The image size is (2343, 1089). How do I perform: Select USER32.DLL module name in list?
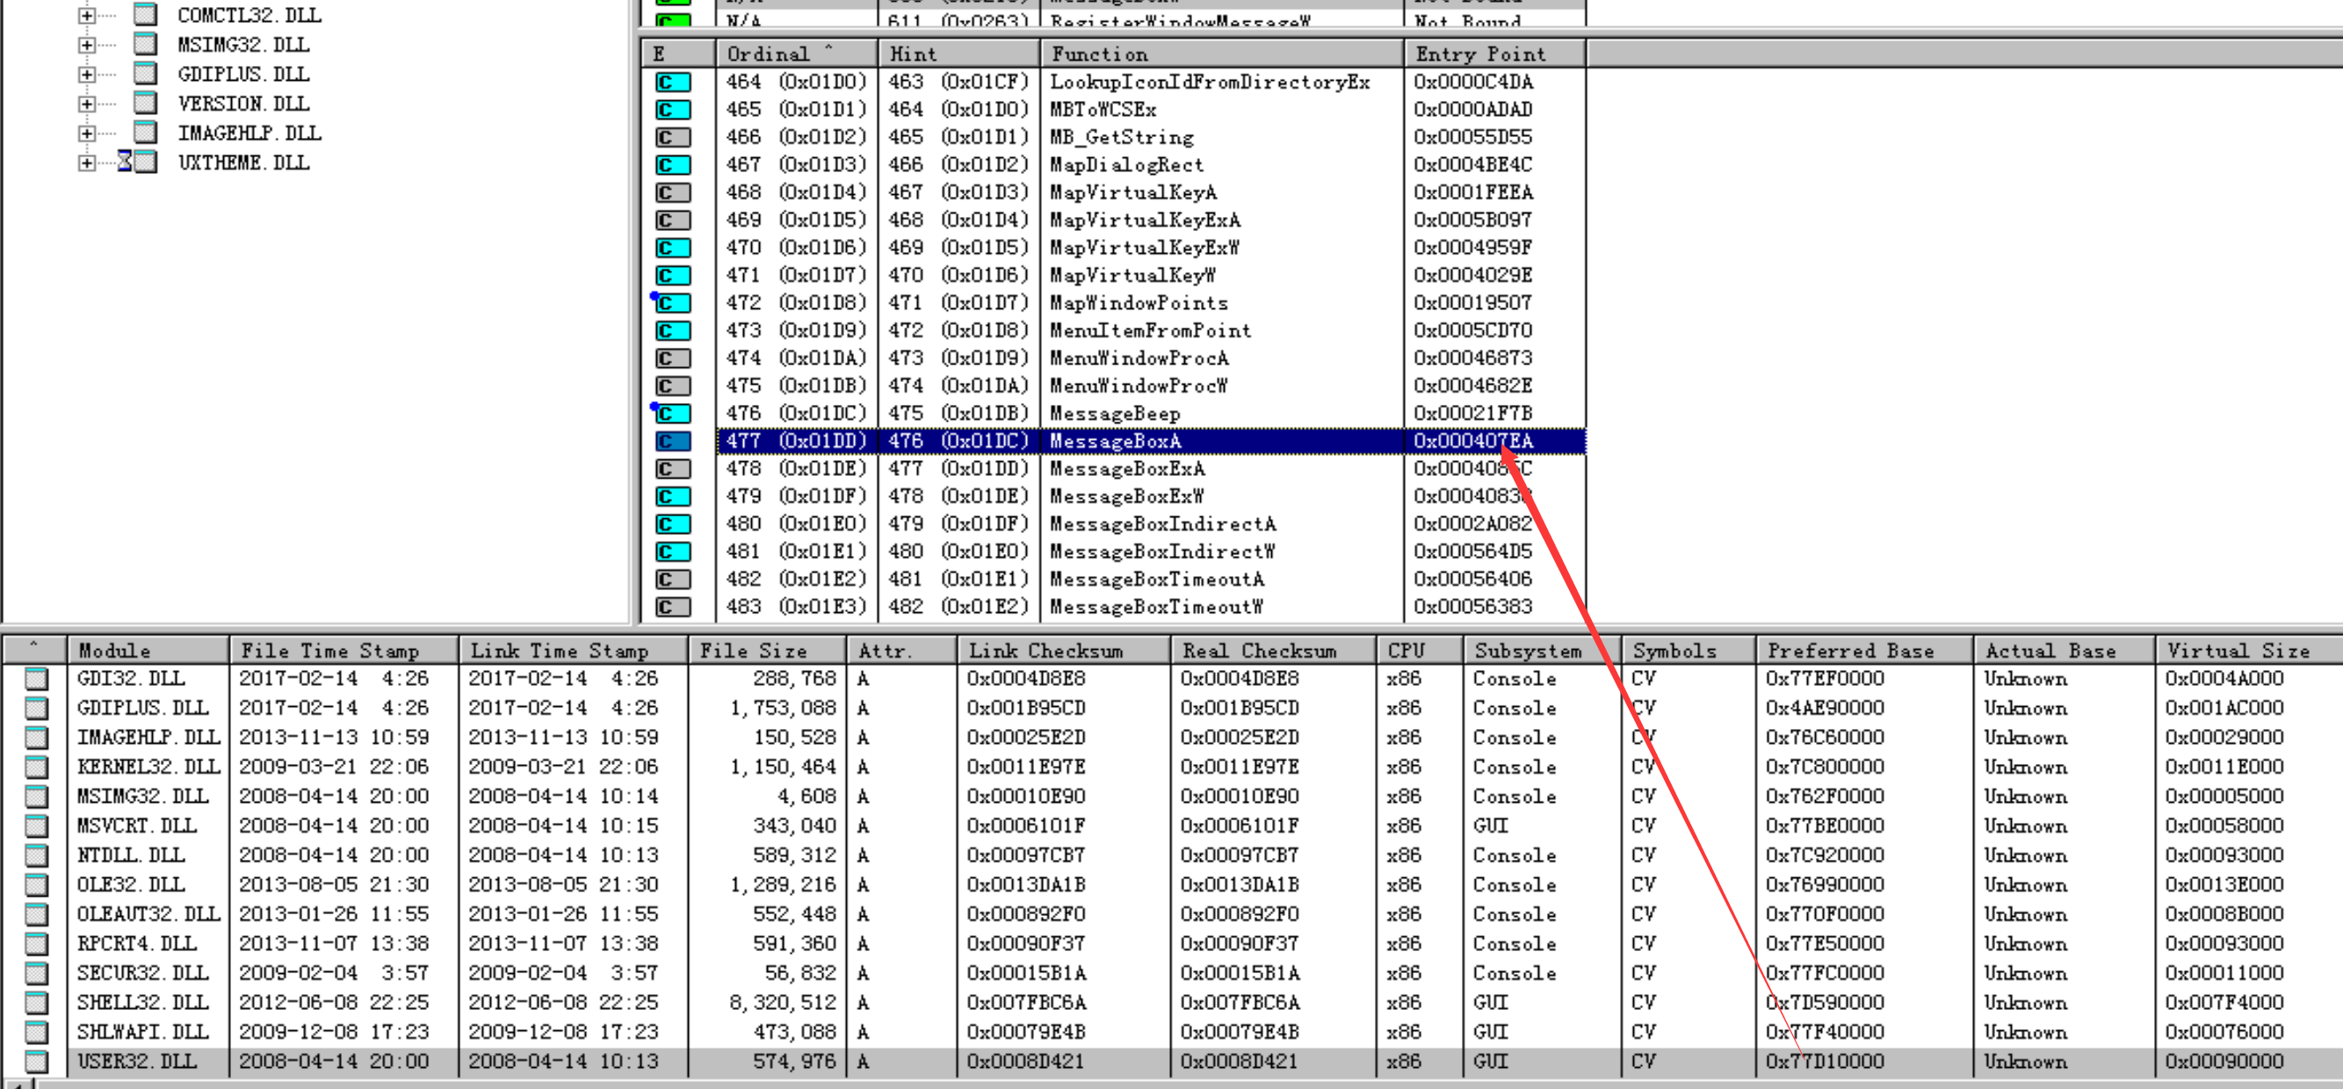[x=136, y=1062]
